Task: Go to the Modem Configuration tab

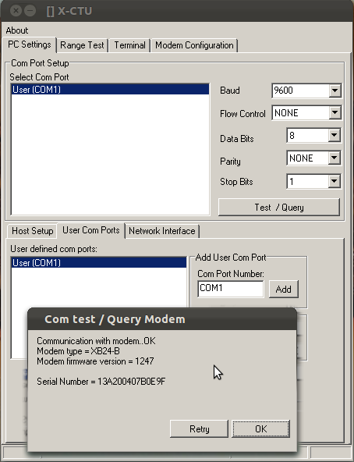Action: click(x=194, y=45)
